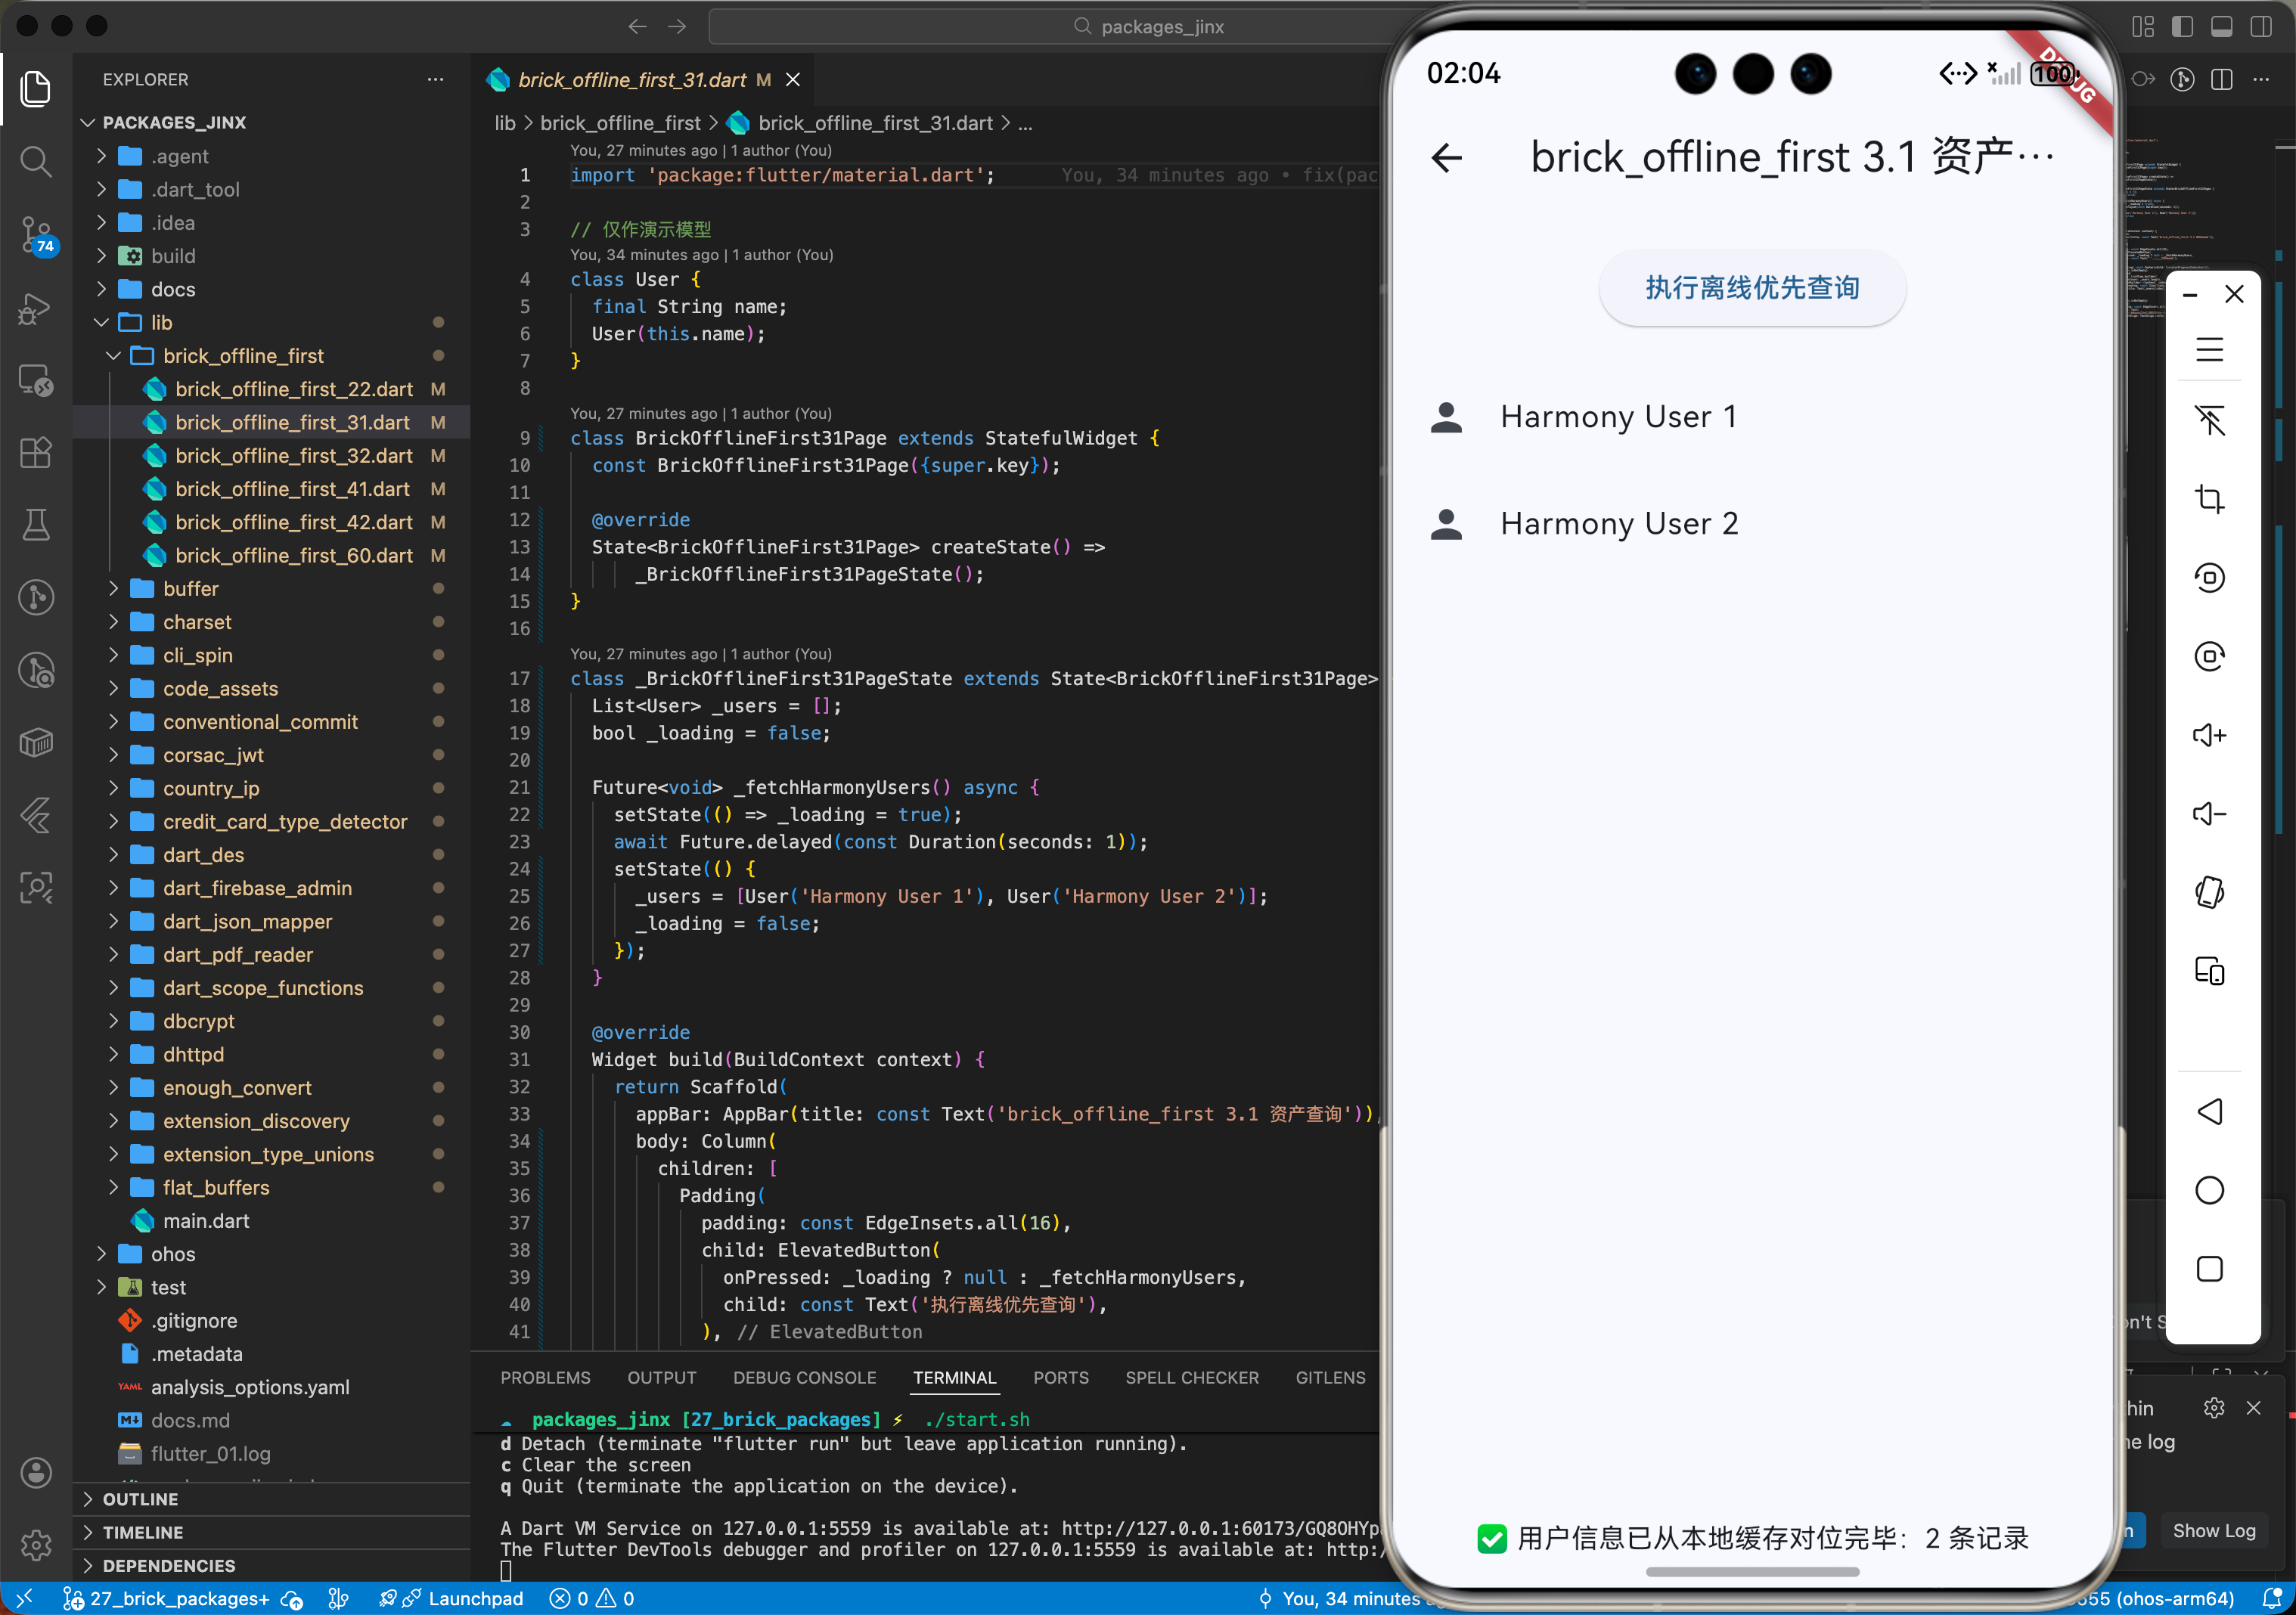
Task: Expand the OUTLINE section
Action: 140,1498
